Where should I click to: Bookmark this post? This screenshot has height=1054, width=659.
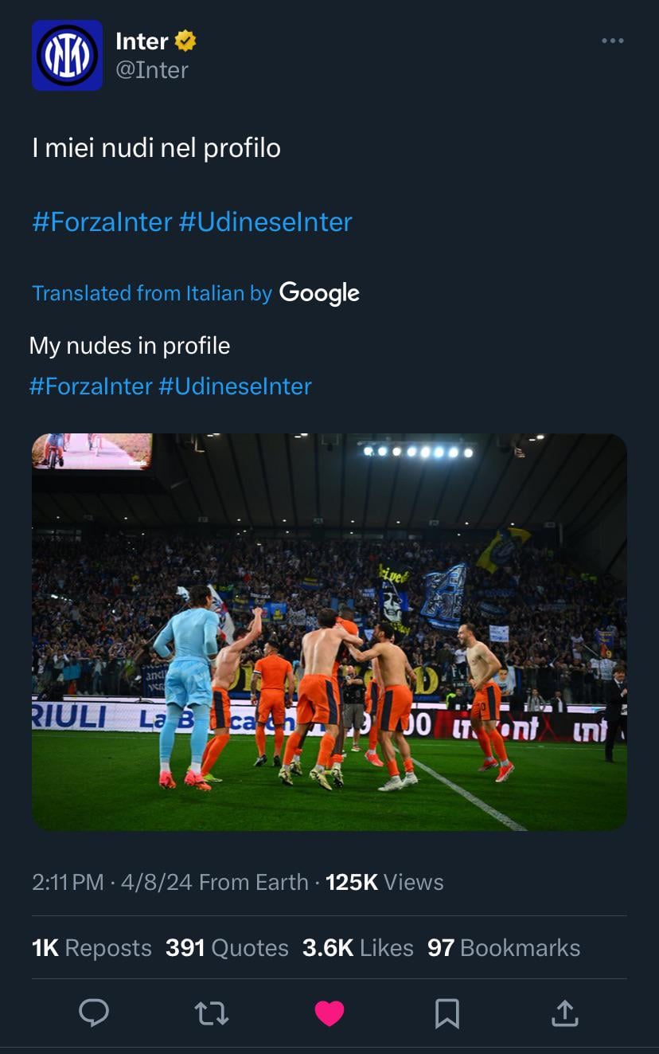pyautogui.click(x=447, y=1013)
